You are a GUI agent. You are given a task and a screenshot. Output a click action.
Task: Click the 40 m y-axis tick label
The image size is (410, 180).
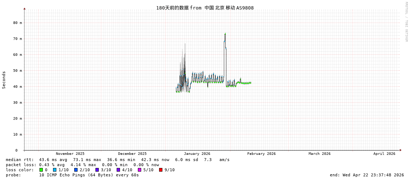tap(18, 87)
